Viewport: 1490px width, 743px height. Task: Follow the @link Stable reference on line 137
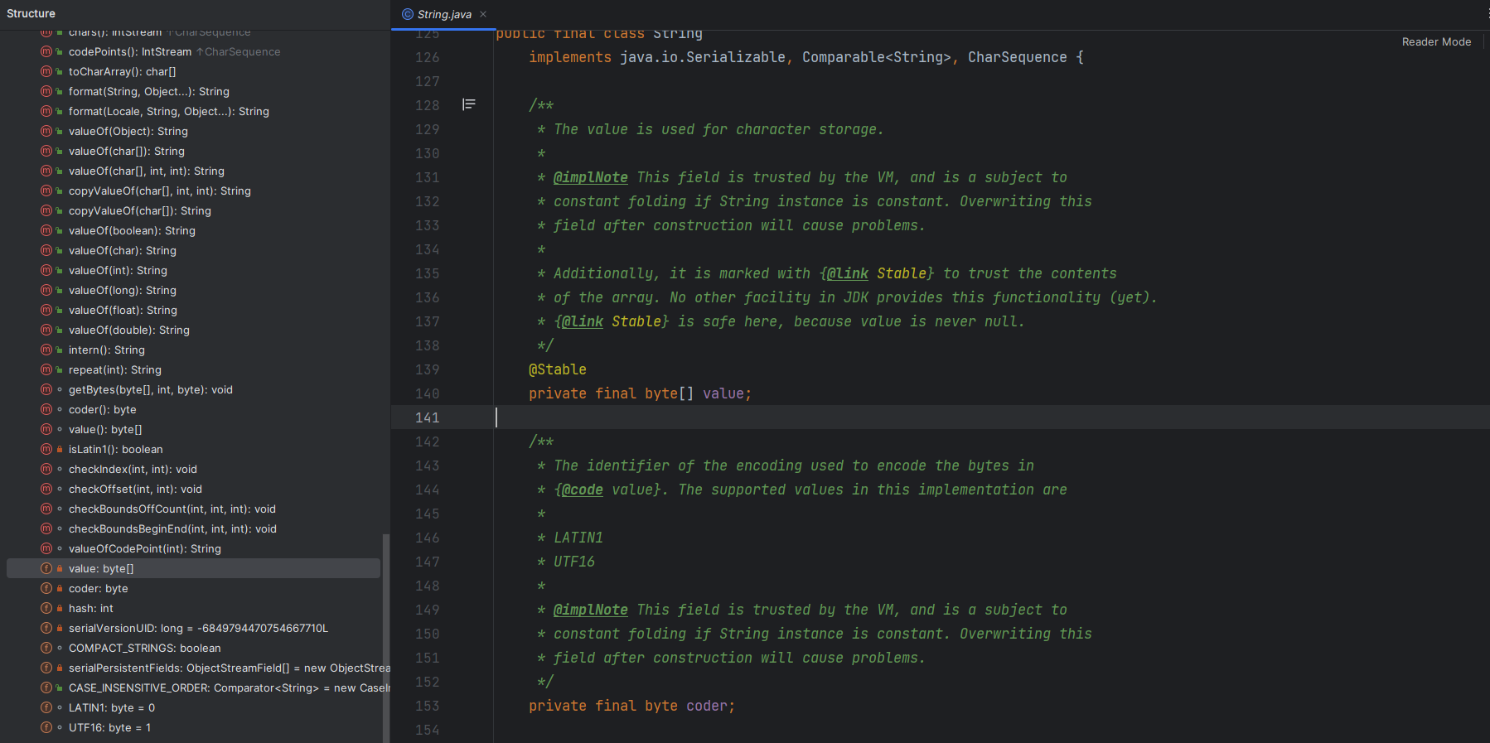pos(612,321)
